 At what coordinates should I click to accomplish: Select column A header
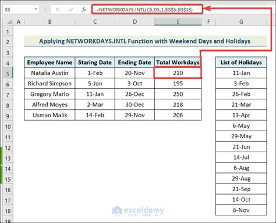pyautogui.click(x=19, y=21)
